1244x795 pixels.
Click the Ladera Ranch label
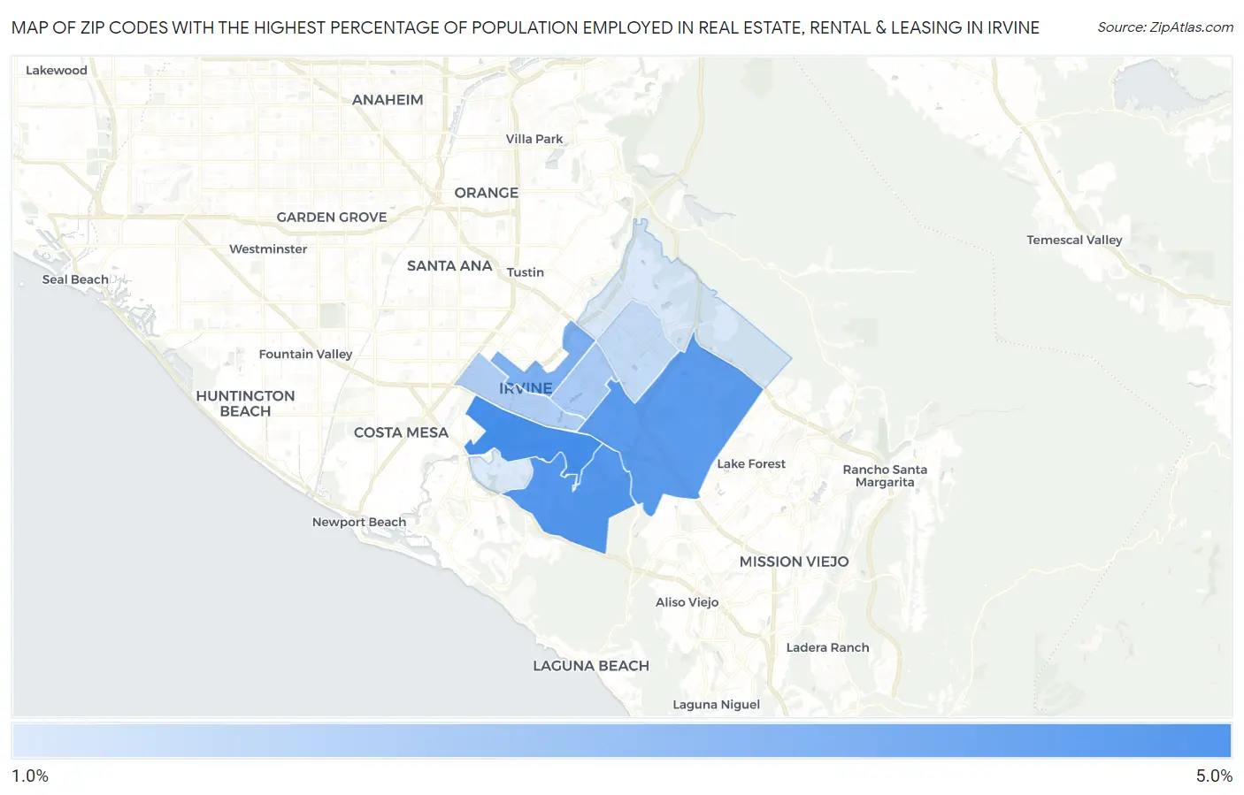(x=828, y=648)
